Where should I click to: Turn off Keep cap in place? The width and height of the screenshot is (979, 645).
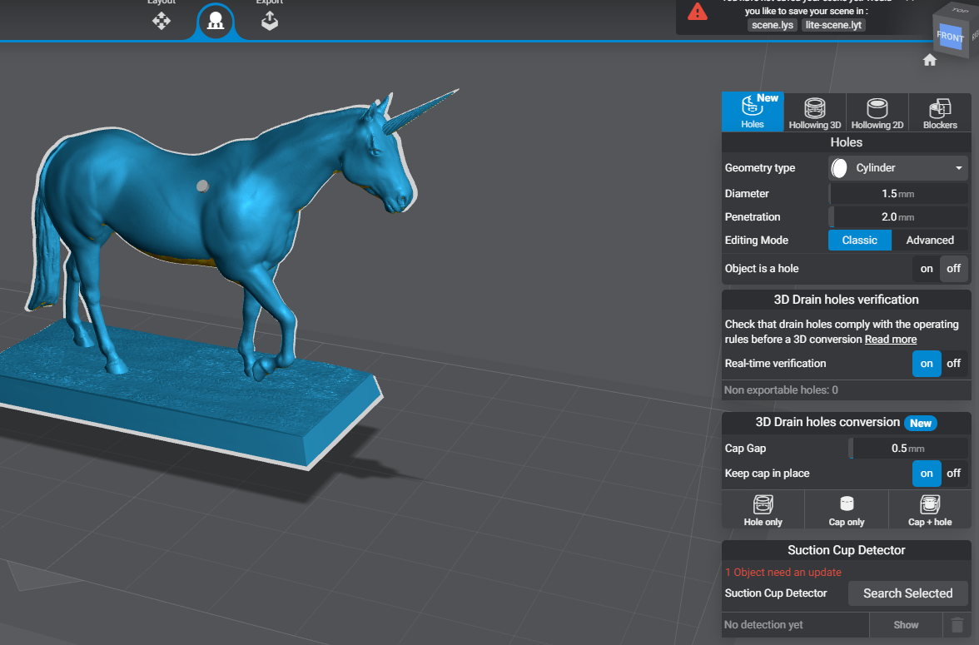coord(953,474)
